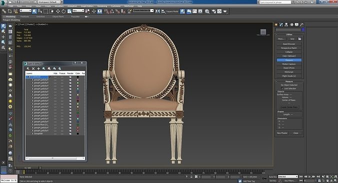Viewport: 338px width, 183px height.
Task: Open the selection filter 'All' dropdown
Action: point(25,10)
